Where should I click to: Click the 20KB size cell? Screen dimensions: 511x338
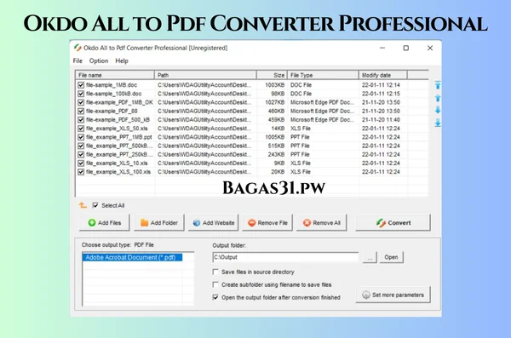[278, 172]
